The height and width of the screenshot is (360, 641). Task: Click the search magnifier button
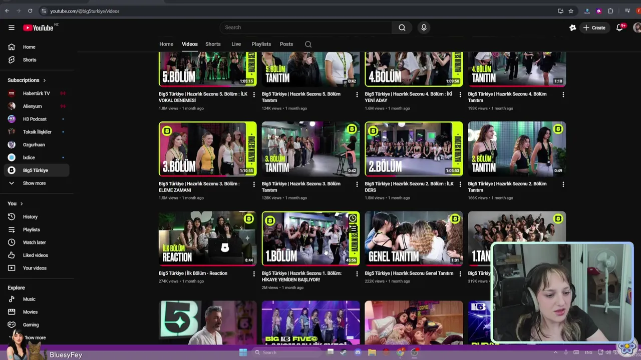(x=402, y=27)
